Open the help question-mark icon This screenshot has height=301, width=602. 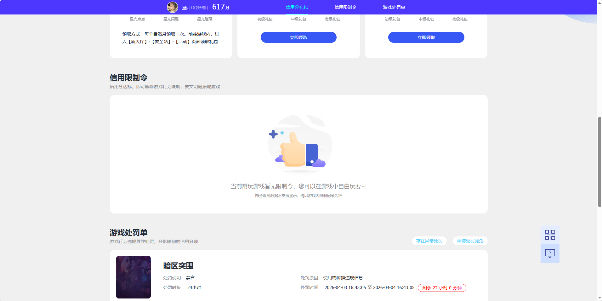pyautogui.click(x=549, y=254)
